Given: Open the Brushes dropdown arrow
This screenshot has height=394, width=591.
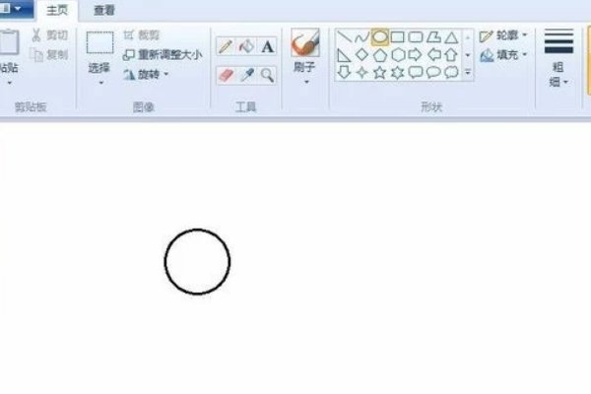Looking at the screenshot, I should pos(306,82).
